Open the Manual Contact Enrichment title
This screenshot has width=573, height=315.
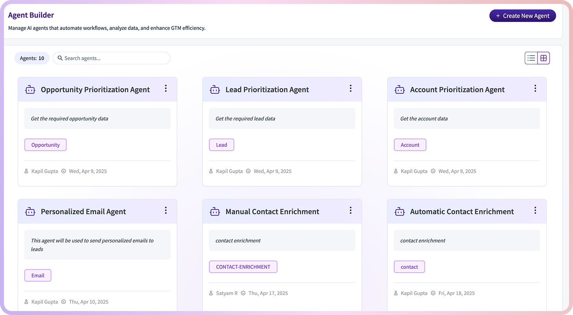pyautogui.click(x=272, y=212)
